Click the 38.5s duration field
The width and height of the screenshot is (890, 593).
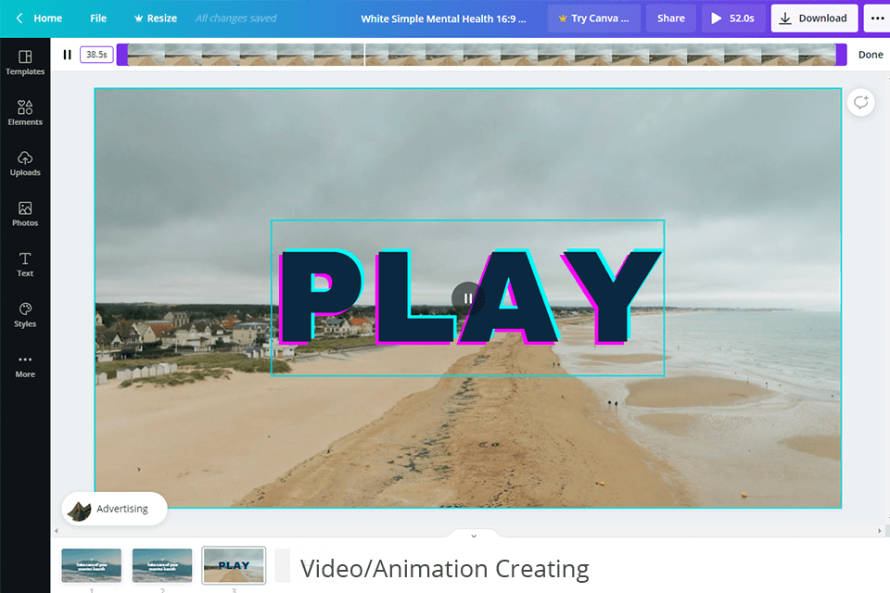coord(97,55)
